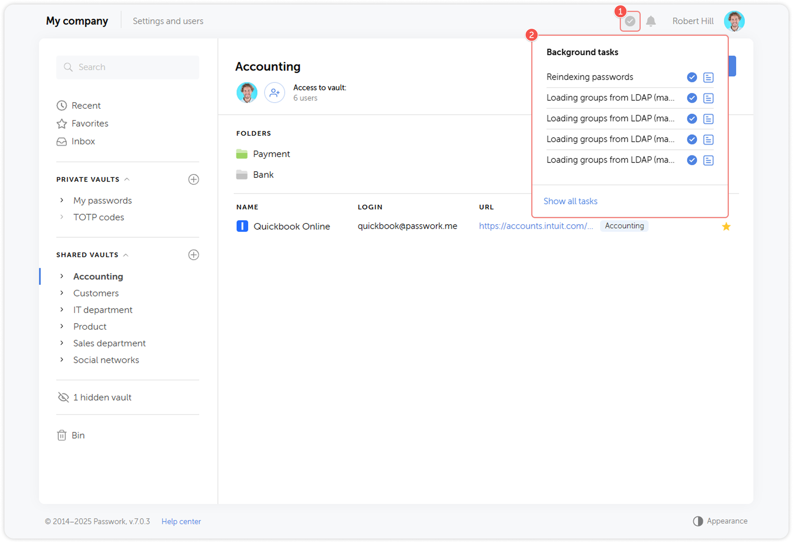793x543 pixels.
Task: Unfavorite Quickbook Online with the star
Action: [726, 226]
